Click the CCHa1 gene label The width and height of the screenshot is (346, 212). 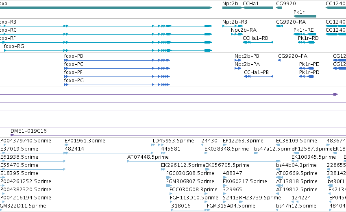(251, 4)
